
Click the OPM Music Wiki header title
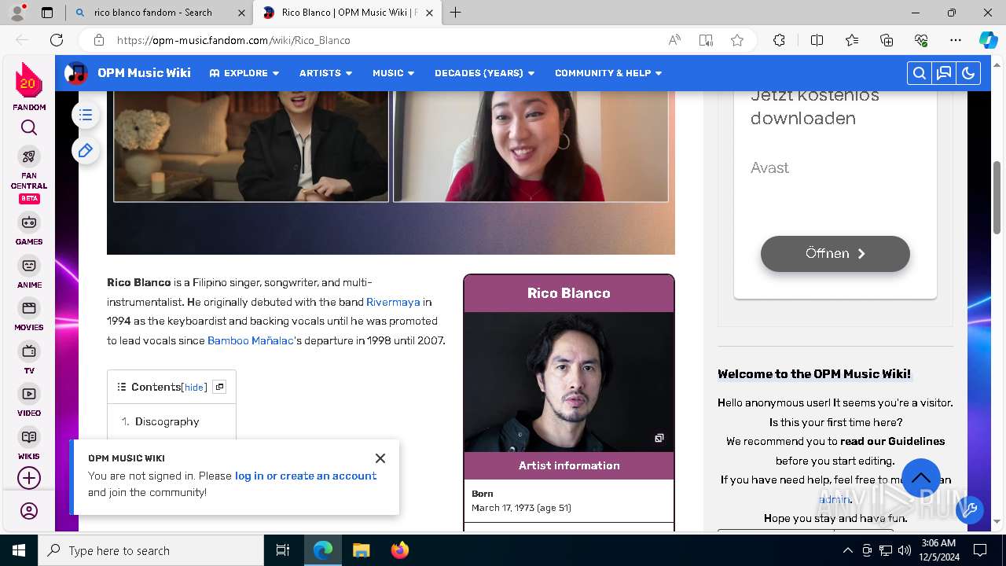(x=144, y=73)
